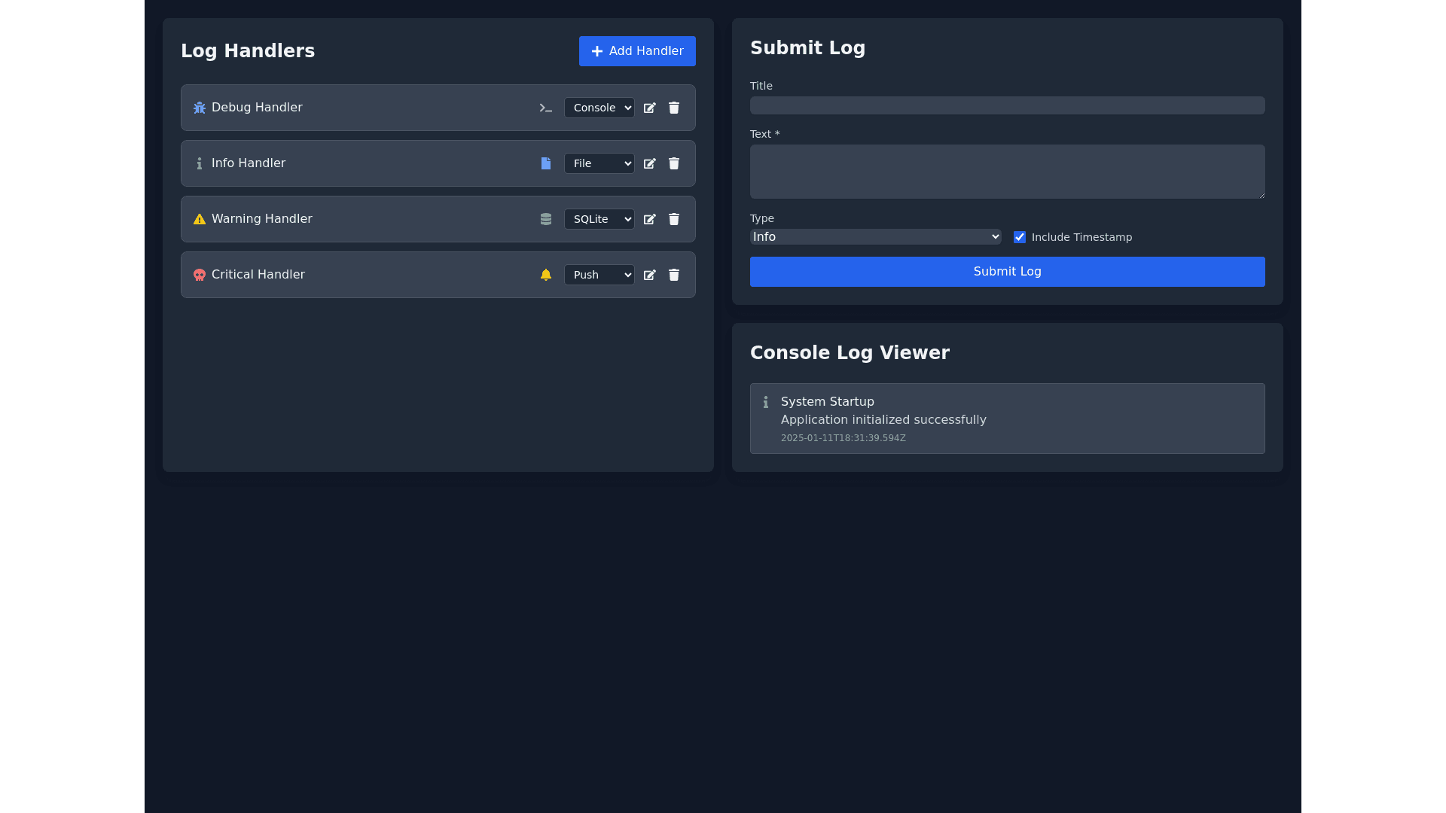Edit the Warning Handler
The image size is (1446, 813).
tap(649, 219)
